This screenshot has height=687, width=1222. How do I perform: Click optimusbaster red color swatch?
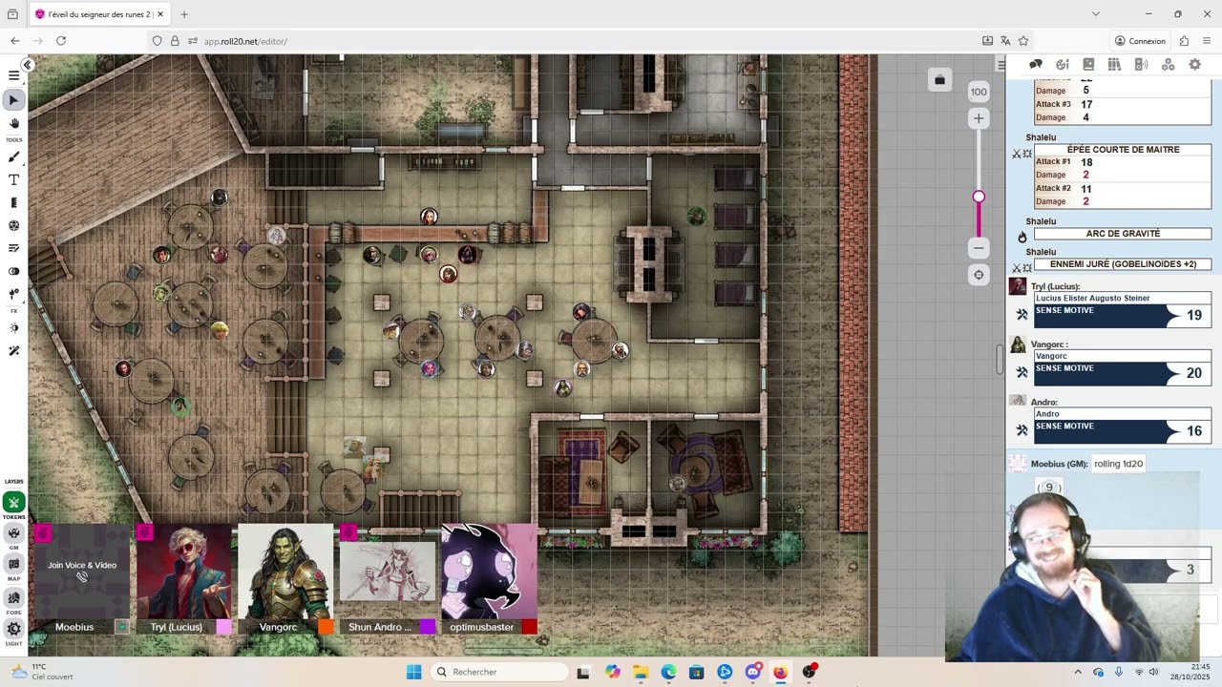(529, 627)
